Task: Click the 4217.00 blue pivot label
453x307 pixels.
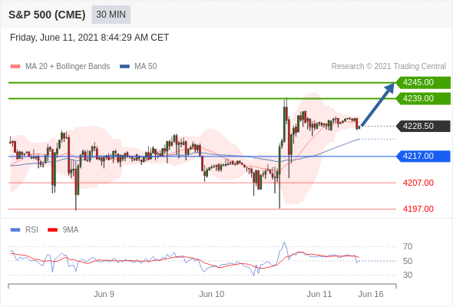Action: tap(423, 157)
